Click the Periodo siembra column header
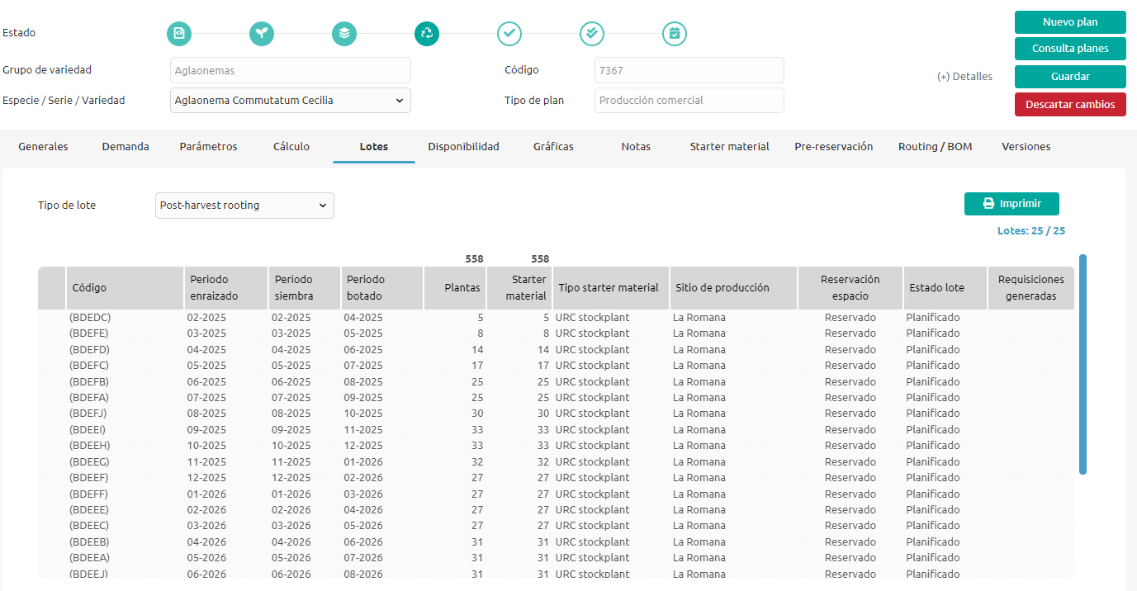1137x591 pixels. pos(305,288)
